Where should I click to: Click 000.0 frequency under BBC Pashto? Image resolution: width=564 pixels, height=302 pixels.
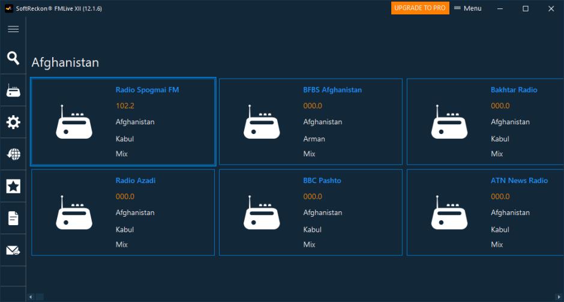click(x=313, y=196)
